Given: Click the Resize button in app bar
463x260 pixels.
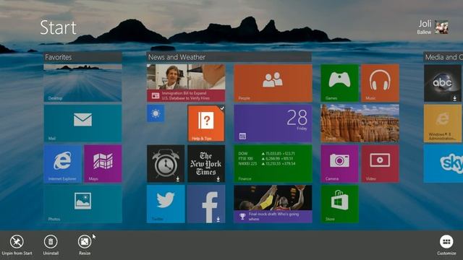Looking at the screenshot, I should point(85,245).
